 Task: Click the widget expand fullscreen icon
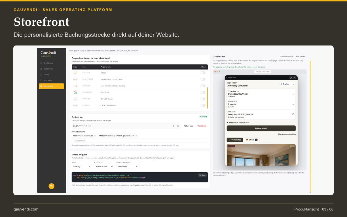(291, 78)
